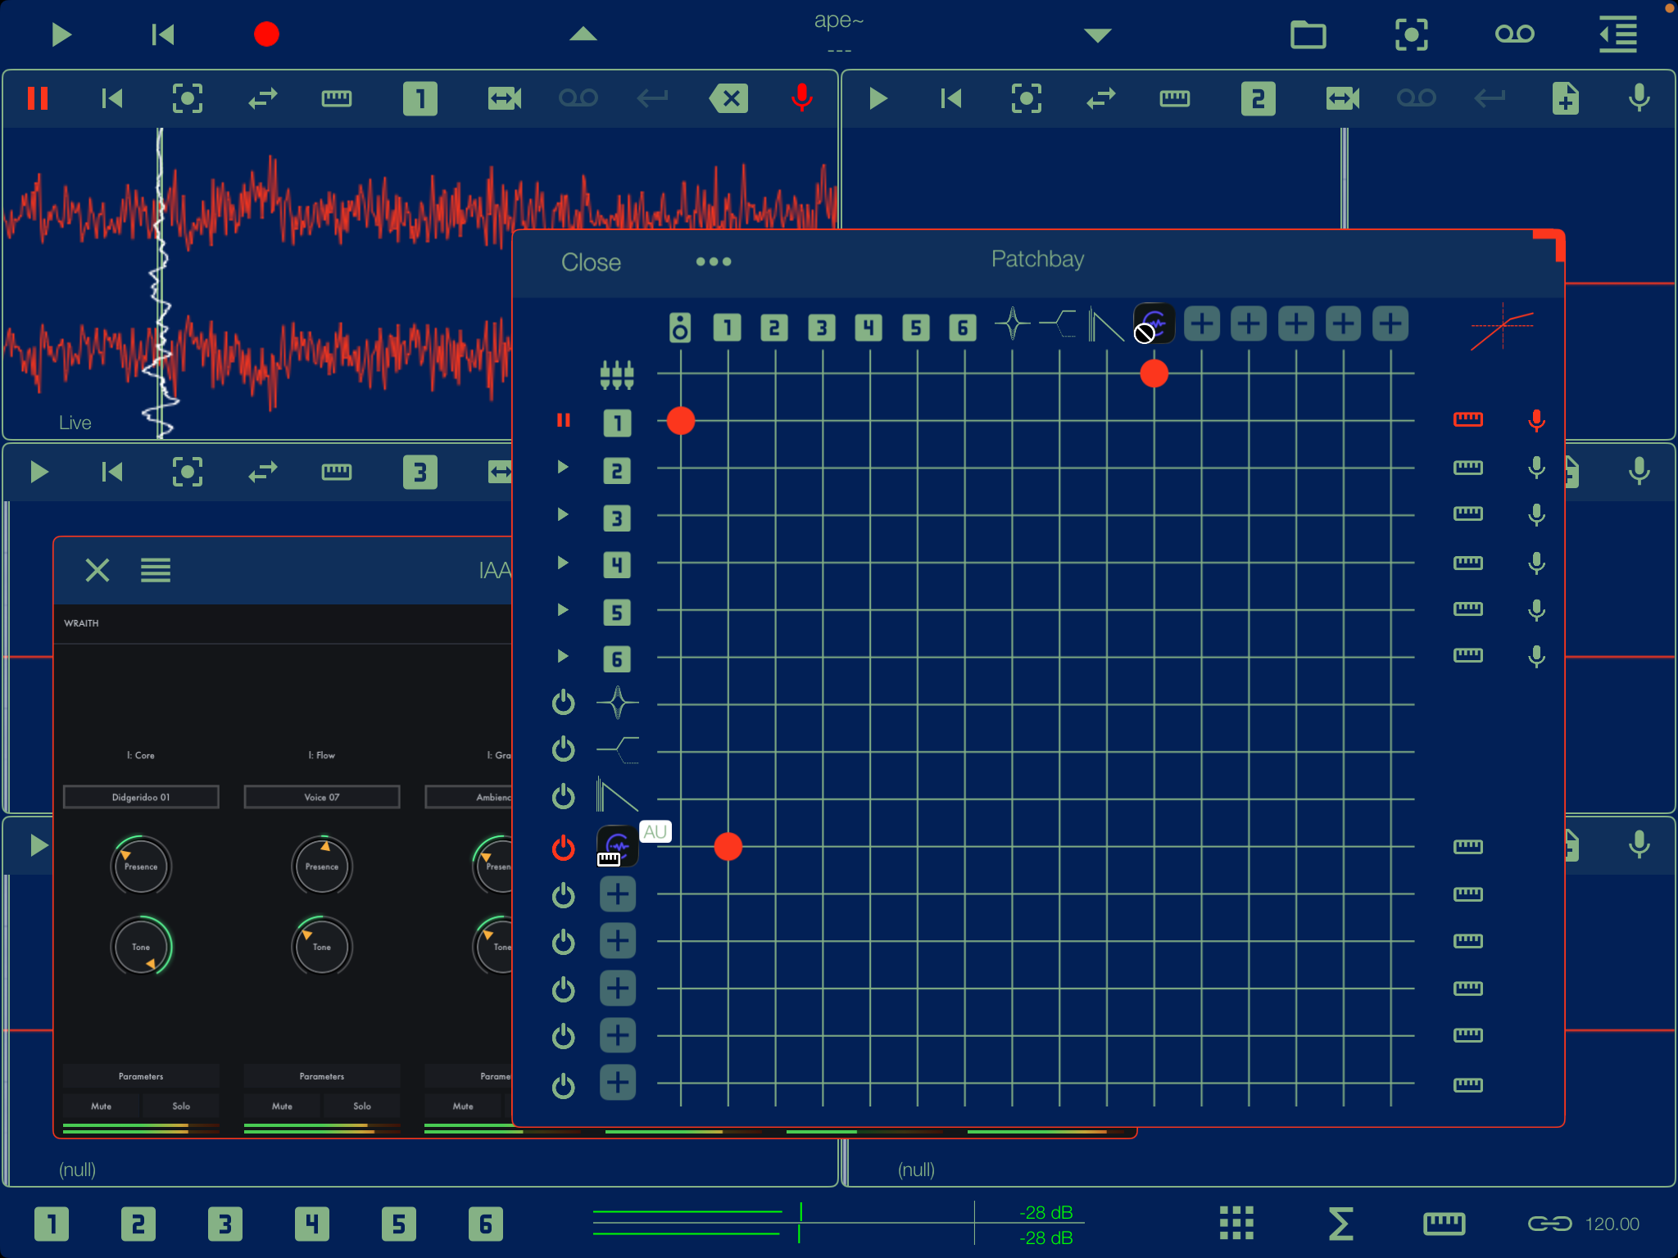Pause track 1 in the Patchbay row
This screenshot has height=1258, width=1678.
(564, 420)
